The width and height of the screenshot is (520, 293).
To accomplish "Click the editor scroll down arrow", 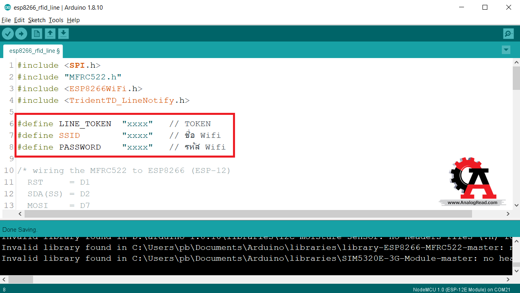I will pyautogui.click(x=516, y=205).
